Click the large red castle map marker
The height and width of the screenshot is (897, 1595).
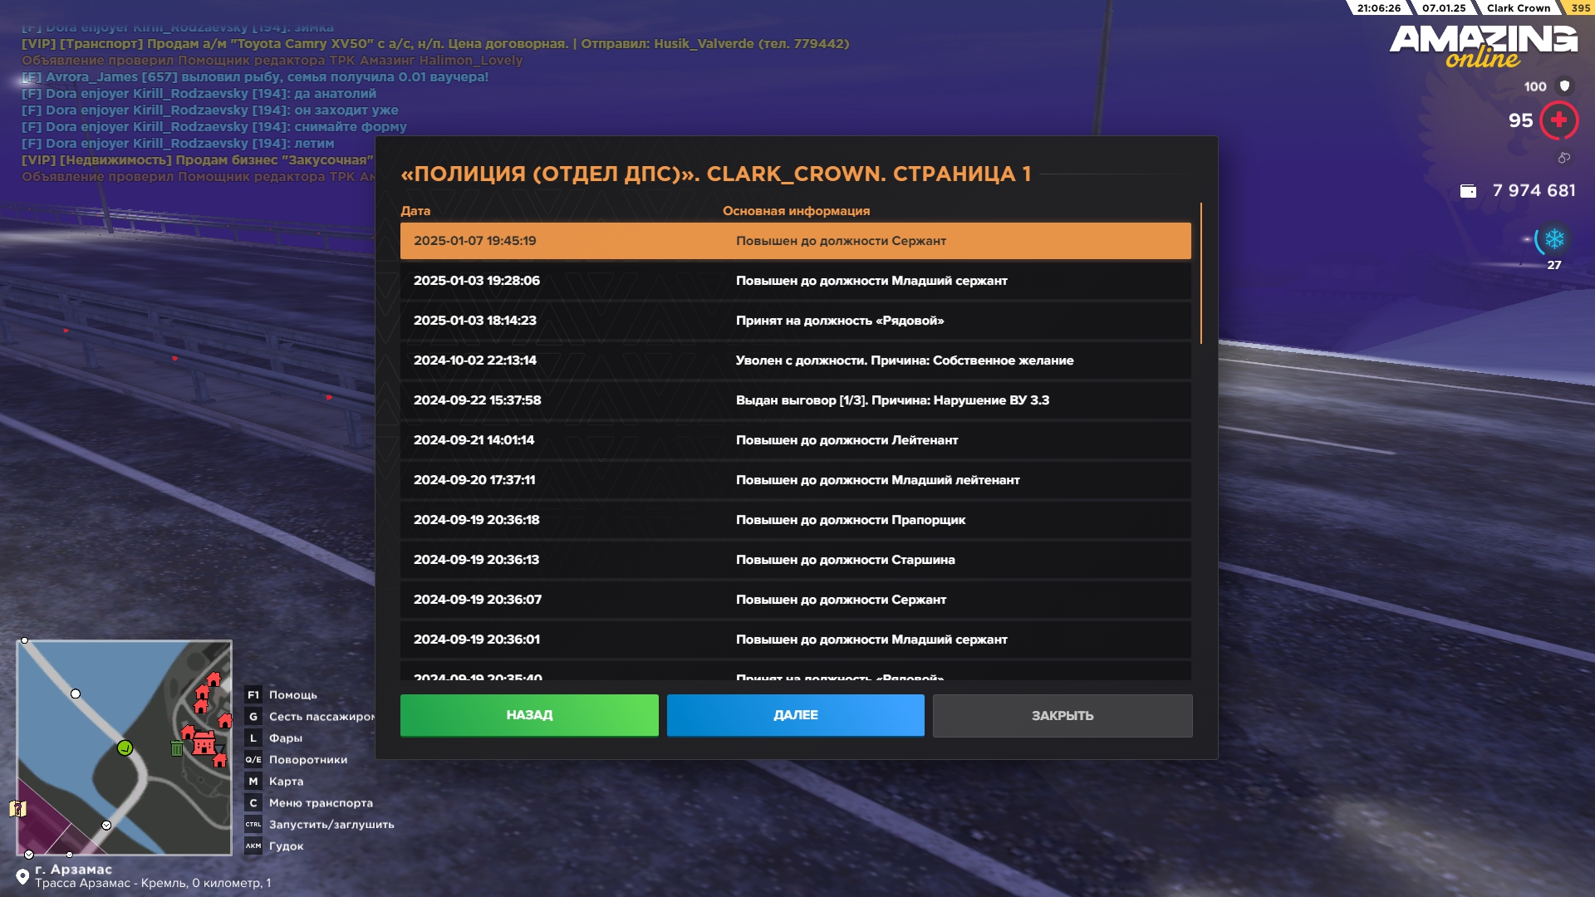pos(204,743)
